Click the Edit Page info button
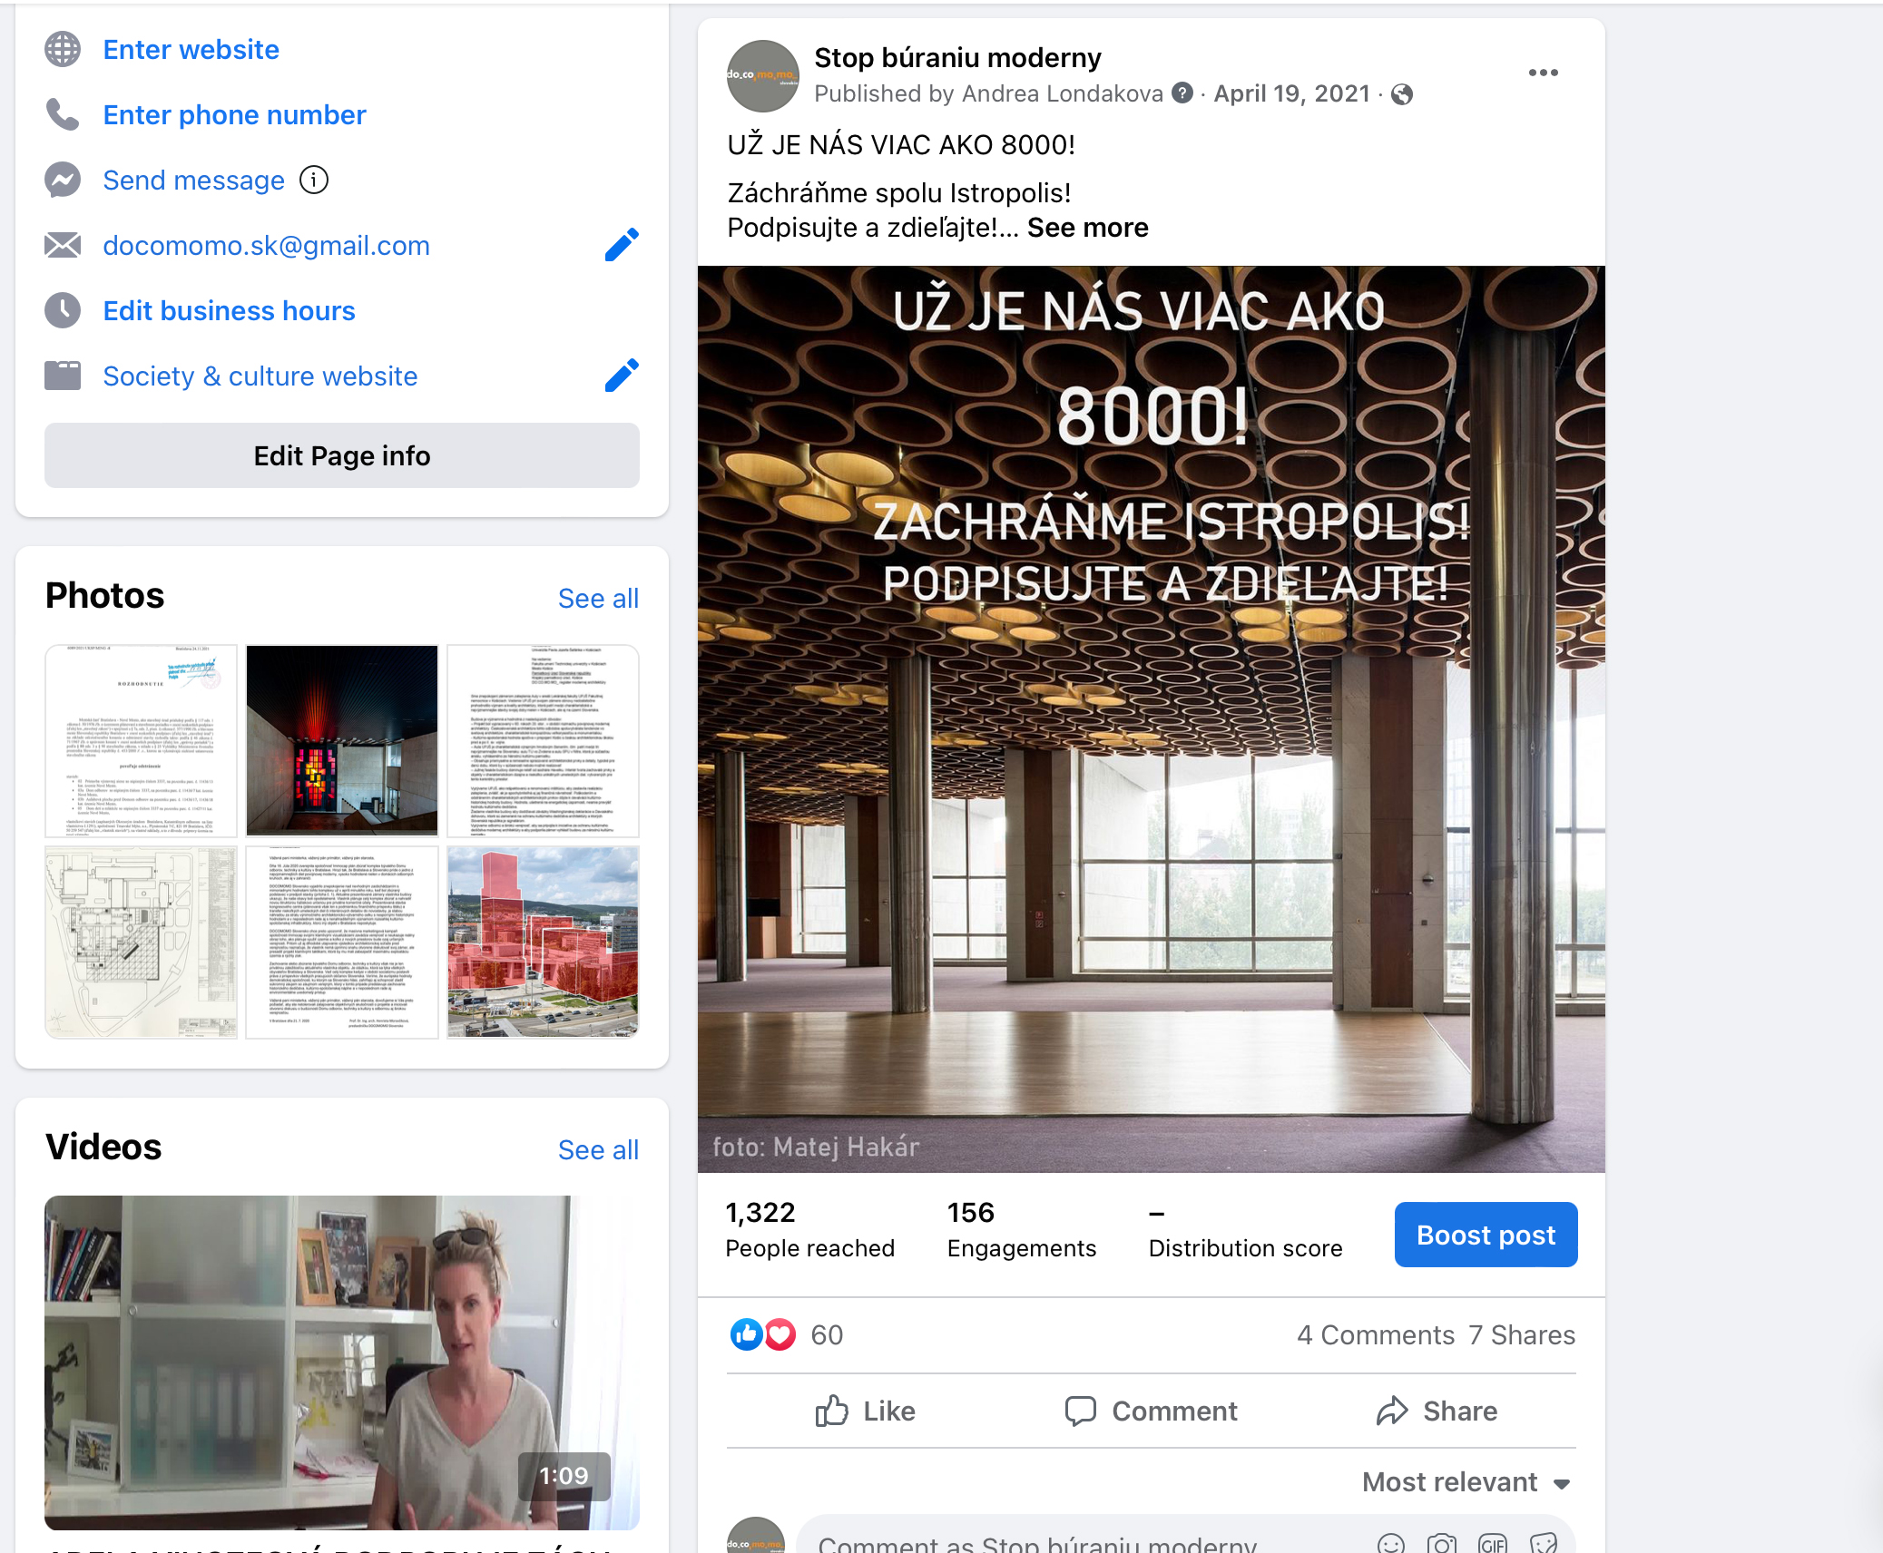The width and height of the screenshot is (1883, 1553). 342,455
